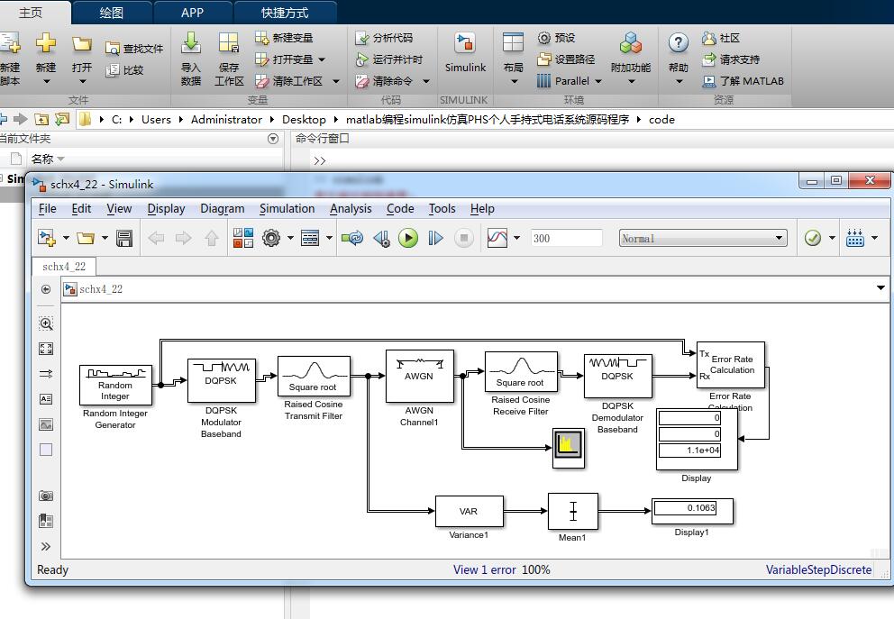The height and width of the screenshot is (619, 894).
Task: Click the Fit to View icon in palette
Action: (x=46, y=349)
